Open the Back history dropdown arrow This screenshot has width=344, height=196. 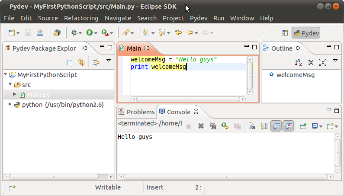(196, 33)
